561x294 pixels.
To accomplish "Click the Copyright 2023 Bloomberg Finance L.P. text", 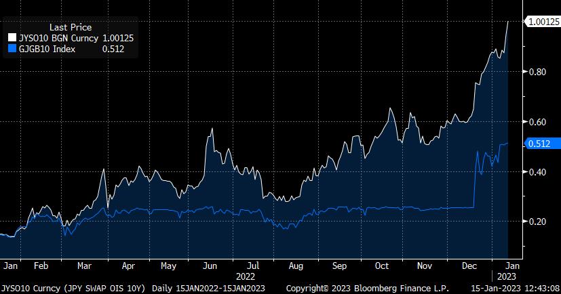I will click(x=362, y=288).
